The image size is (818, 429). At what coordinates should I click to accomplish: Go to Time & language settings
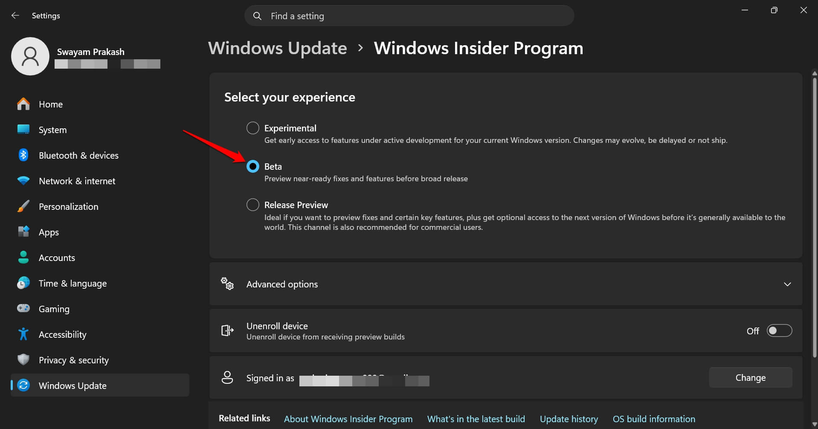click(x=100, y=283)
